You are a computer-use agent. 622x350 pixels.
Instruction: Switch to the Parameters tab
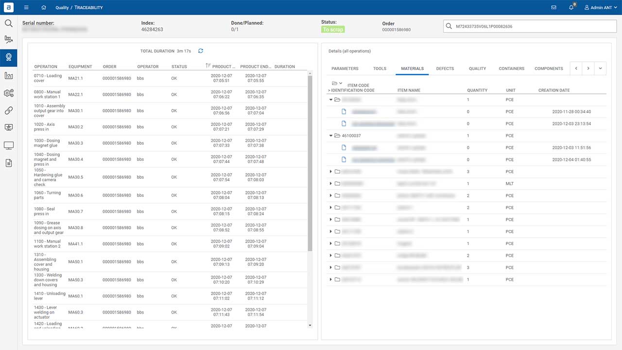[345, 69]
